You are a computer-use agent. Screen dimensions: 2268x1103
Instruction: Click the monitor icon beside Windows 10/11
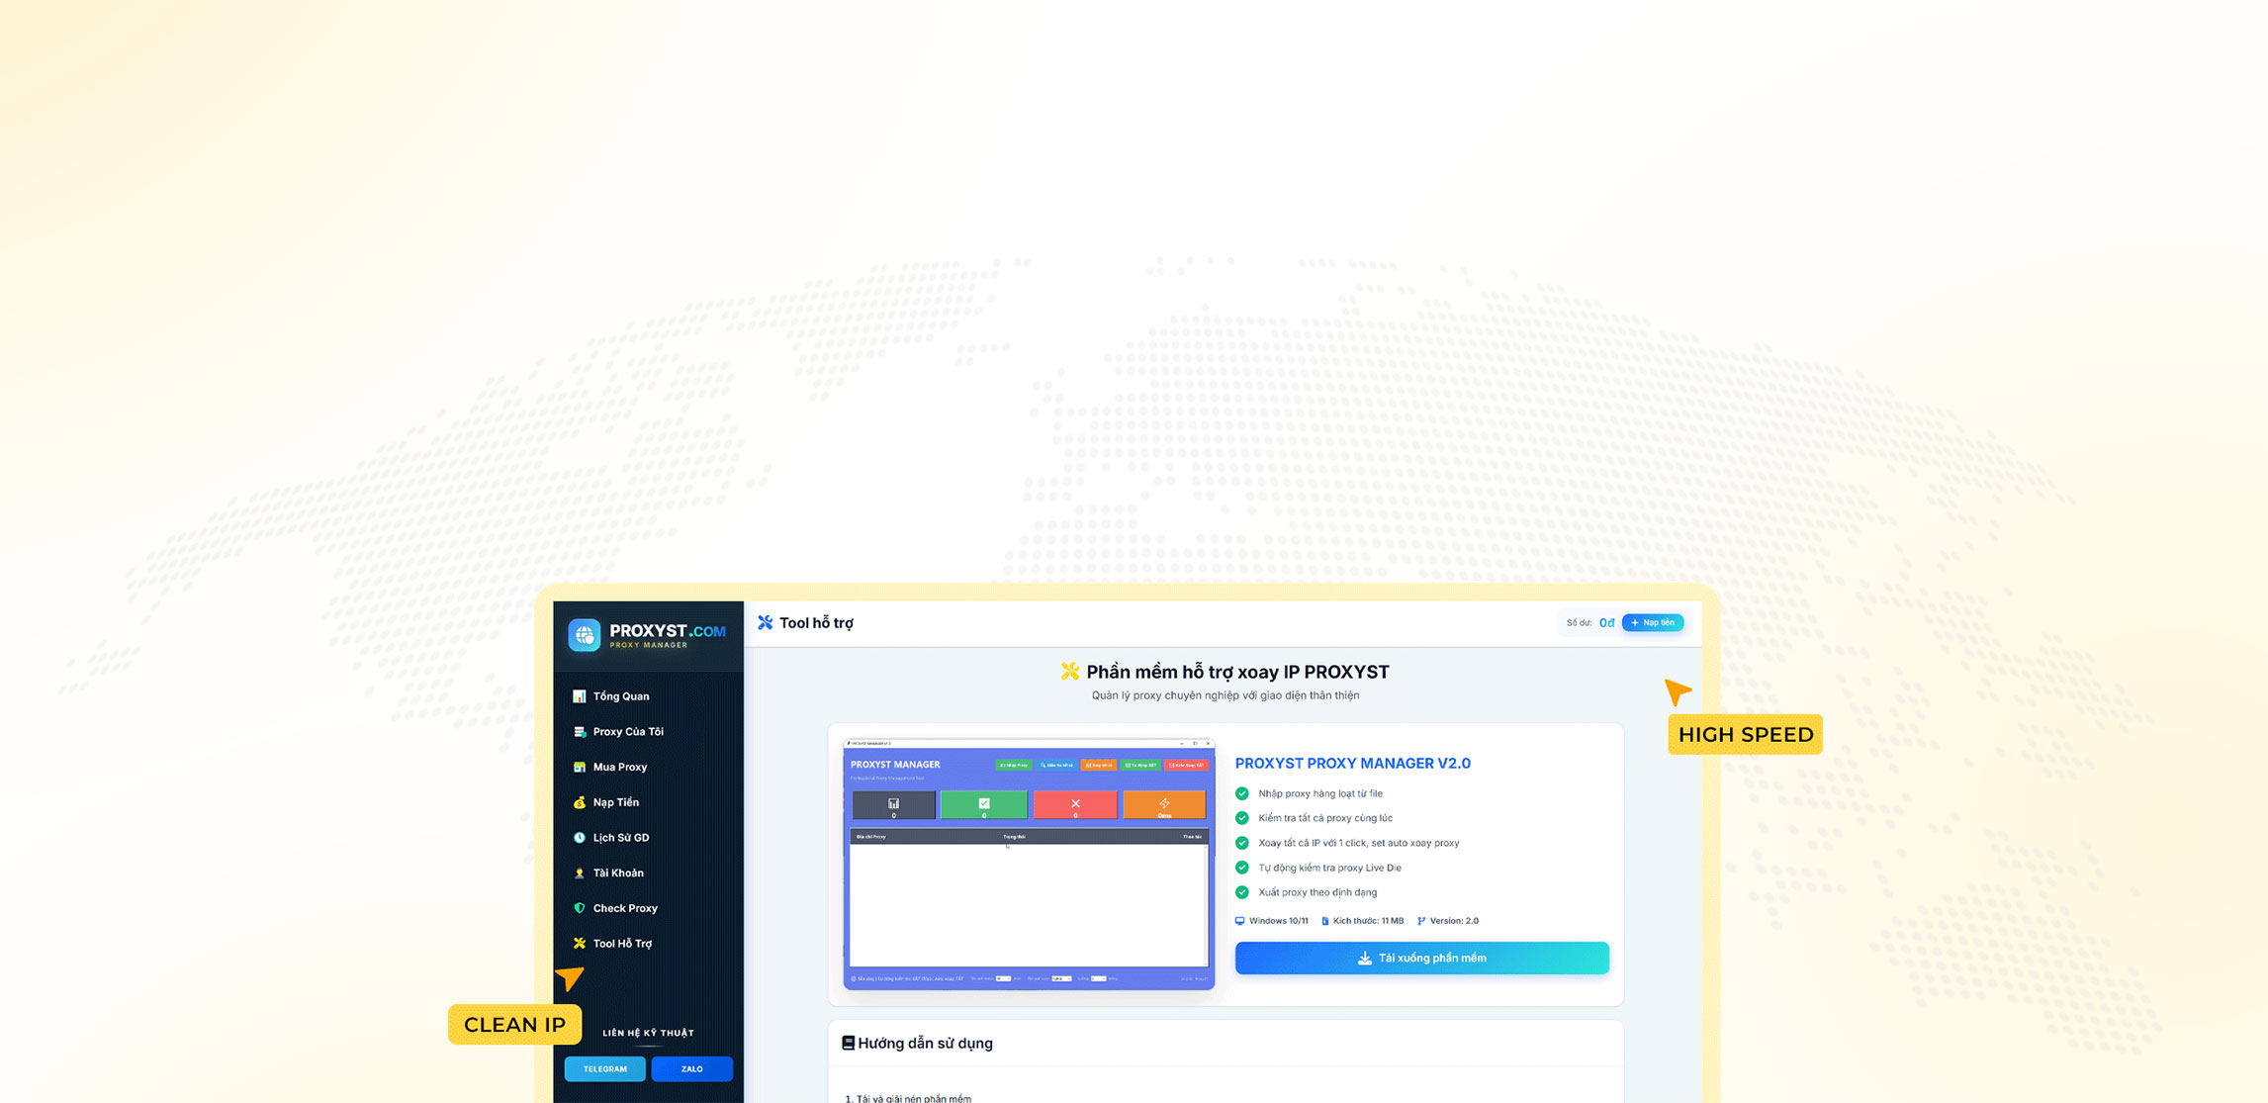pos(1239,921)
